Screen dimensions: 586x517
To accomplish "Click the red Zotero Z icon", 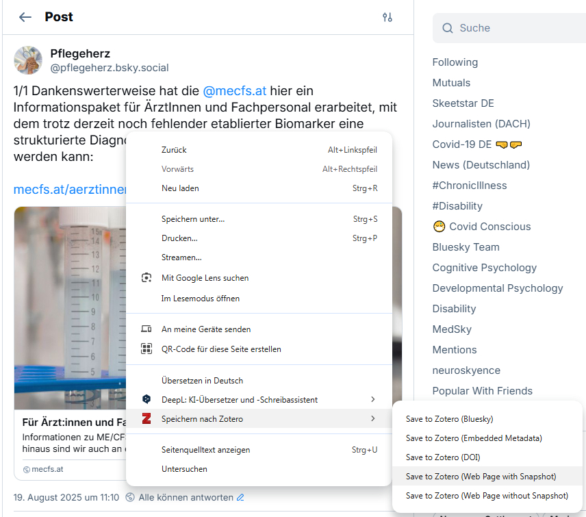I will click(x=146, y=419).
